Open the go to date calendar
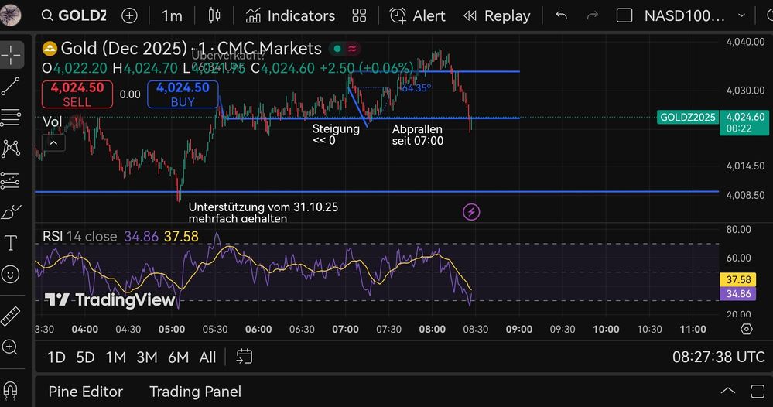The width and height of the screenshot is (773, 407). (244, 357)
